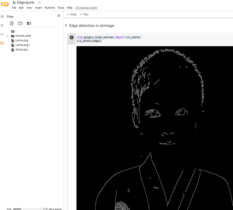Select the dimas.jpg file
The width and height of the screenshot is (233, 210).
click(x=21, y=50)
